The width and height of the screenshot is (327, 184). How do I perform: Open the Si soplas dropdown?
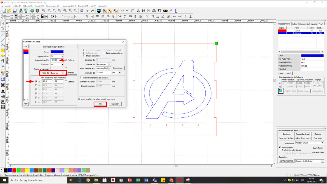[x=62, y=65]
